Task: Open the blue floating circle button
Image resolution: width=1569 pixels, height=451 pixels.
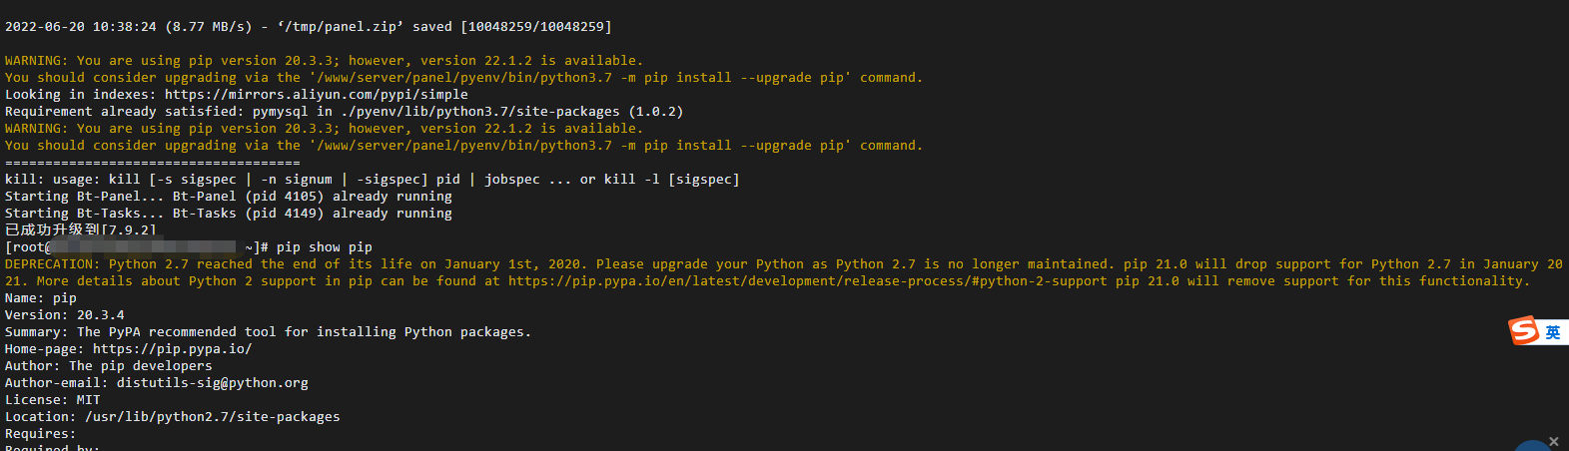Action: [x=1532, y=446]
